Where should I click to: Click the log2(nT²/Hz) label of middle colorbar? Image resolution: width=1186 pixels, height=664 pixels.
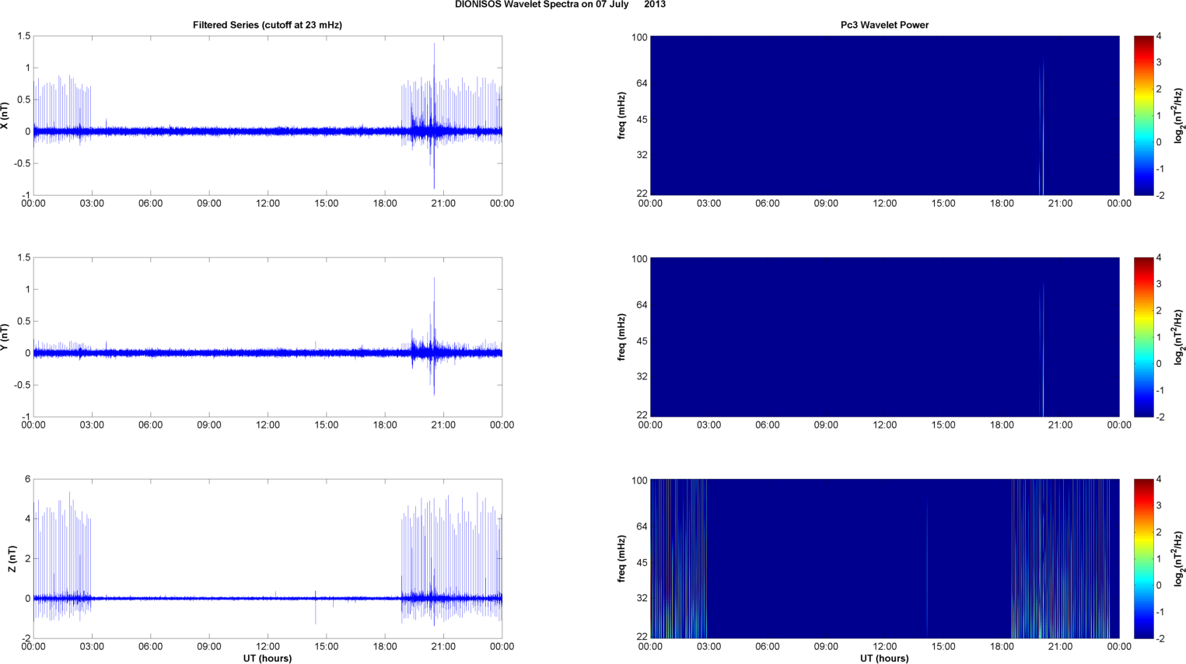point(1178,337)
